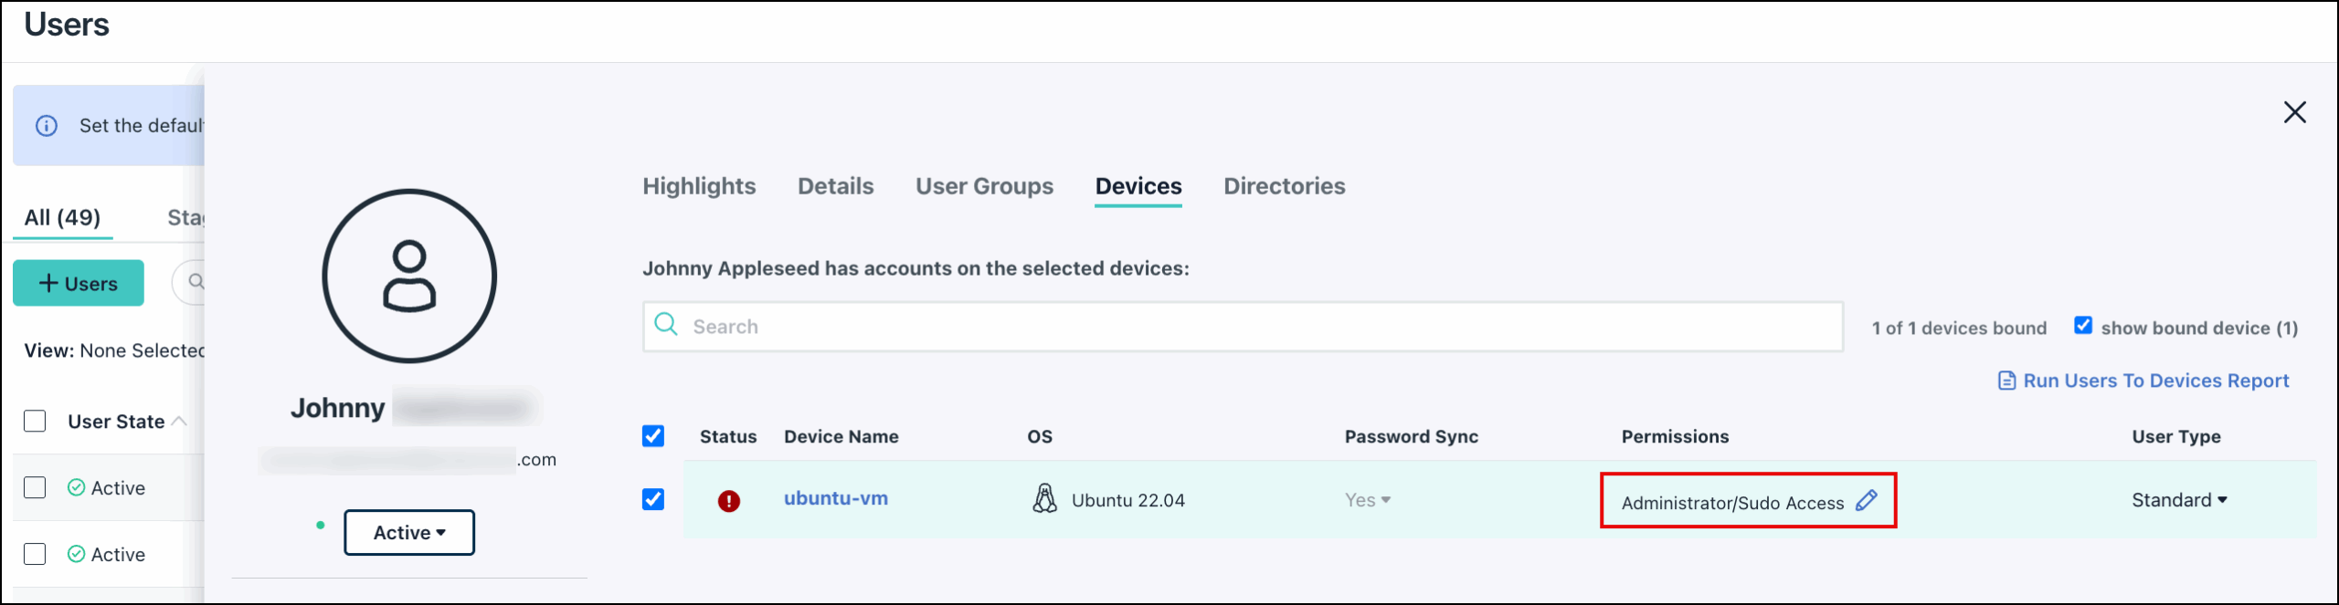Viewport: 2339px width, 605px height.
Task: Toggle the select-all devices checkbox in the header
Action: point(653,436)
